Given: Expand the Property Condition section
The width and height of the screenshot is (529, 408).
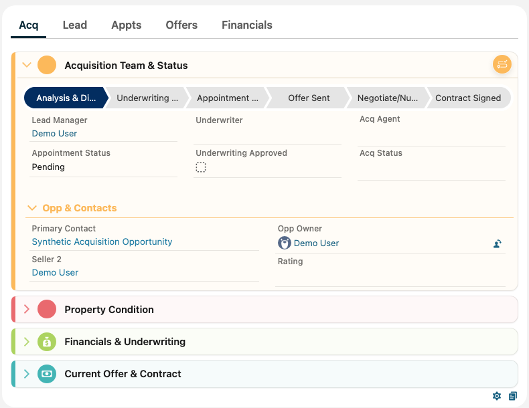Looking at the screenshot, I should point(27,309).
